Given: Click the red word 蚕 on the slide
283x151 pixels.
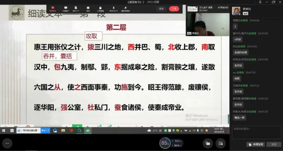Looking at the screenshot, I should point(117,108).
